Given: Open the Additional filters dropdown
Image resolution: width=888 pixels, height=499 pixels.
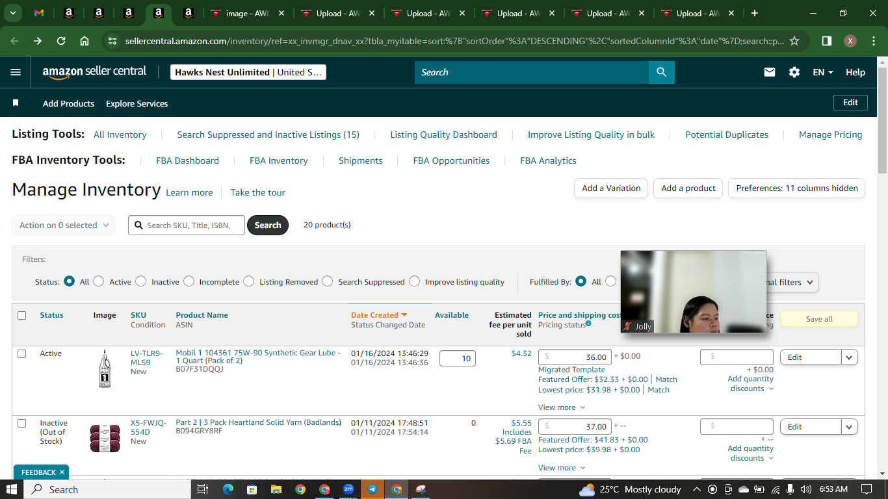Looking at the screenshot, I should (x=791, y=282).
